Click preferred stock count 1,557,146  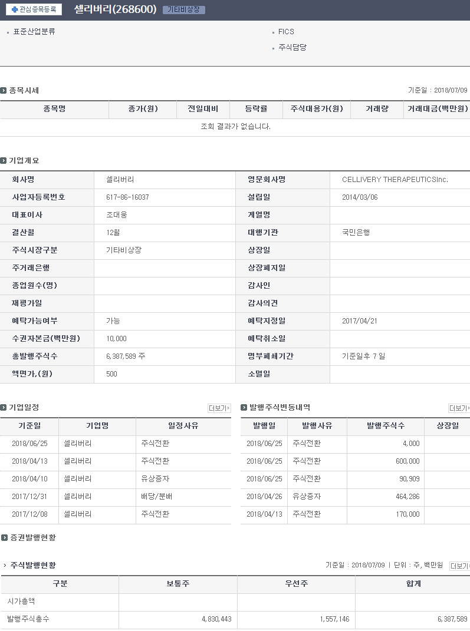tap(335, 619)
